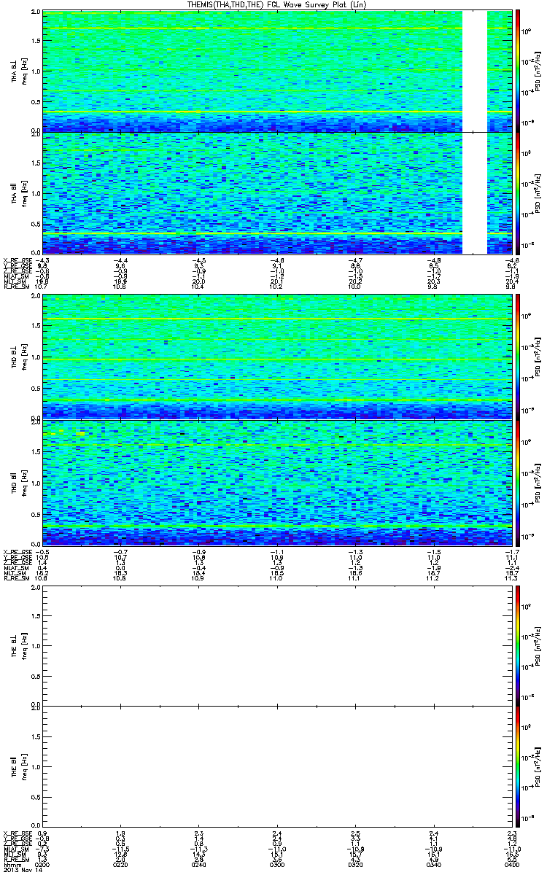This screenshot has width=547, height=875.
Task: Click the 0220 time tick label
Action: click(121, 864)
